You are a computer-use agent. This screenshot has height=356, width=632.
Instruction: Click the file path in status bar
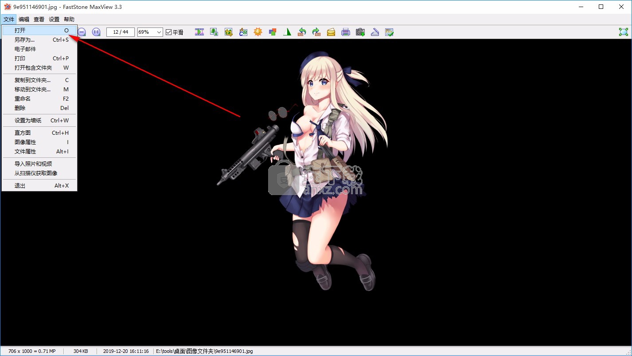(204, 351)
